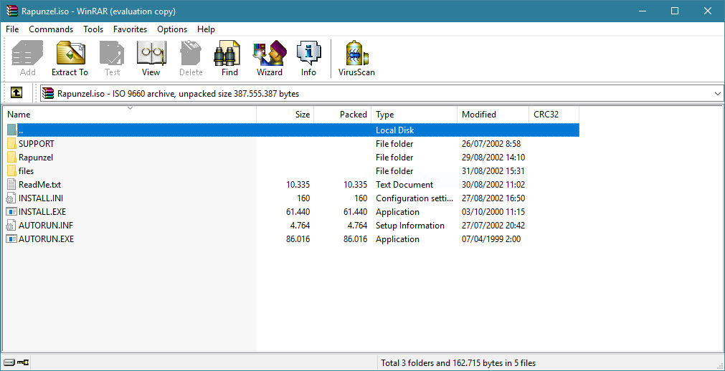
Task: Click the '86.016' size value
Action: 298,239
